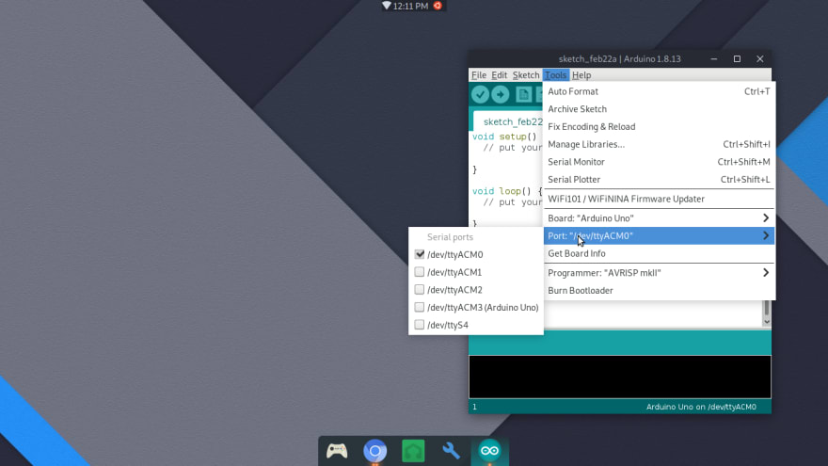Choose /dev/ttyACM3 (Arduino Uno) port
This screenshot has width=828, height=466.
(x=476, y=308)
